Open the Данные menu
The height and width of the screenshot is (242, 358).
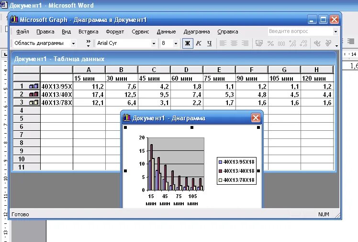point(166,32)
